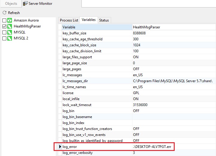Switch to the Objects tab

click(x=11, y=4)
